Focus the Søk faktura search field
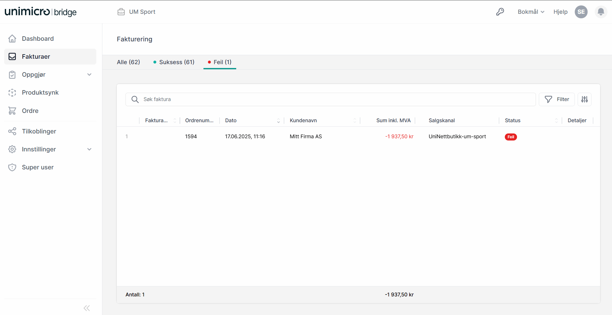 click(x=334, y=99)
